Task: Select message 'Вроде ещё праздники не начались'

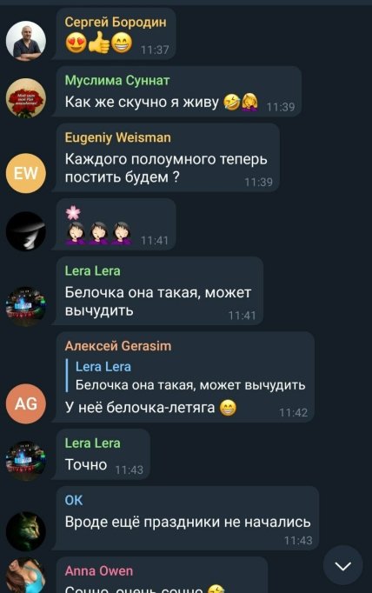Action: (x=188, y=522)
